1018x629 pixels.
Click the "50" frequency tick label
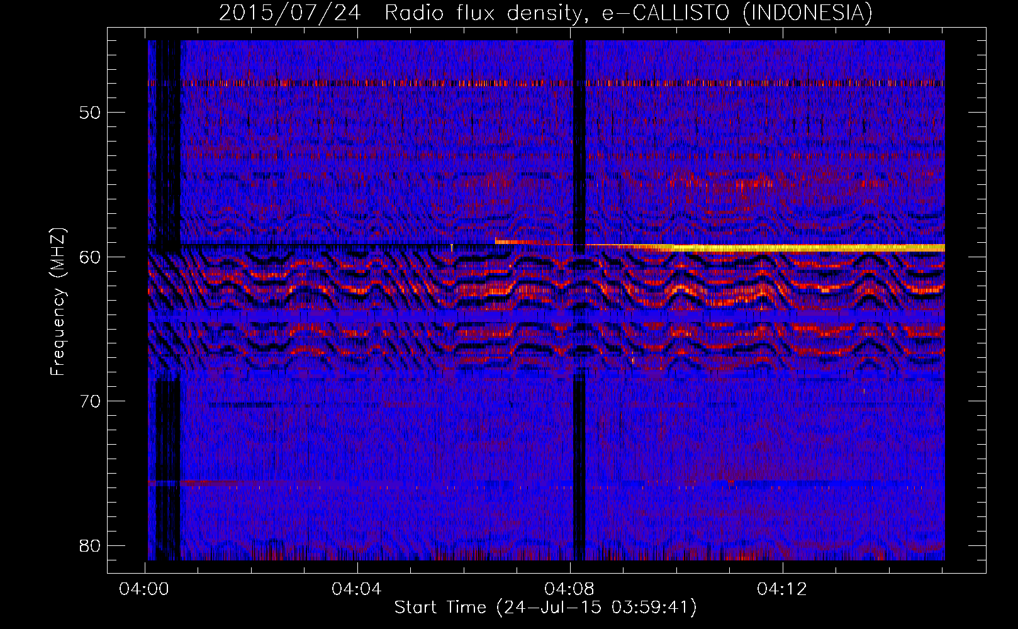[91, 113]
